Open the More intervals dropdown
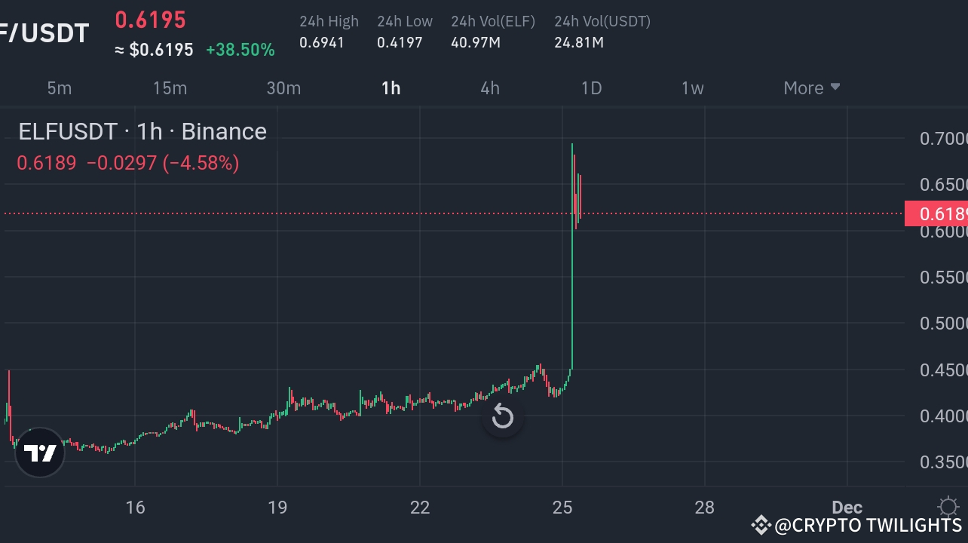 point(802,87)
